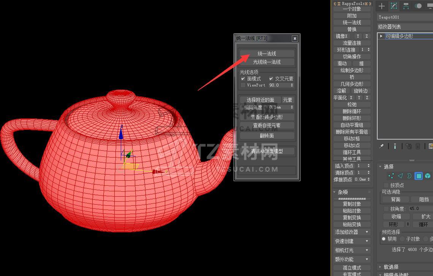Image resolution: width=433 pixels, height=276 pixels.
Task: Collapse the 选择 rollout
Action: (380, 167)
